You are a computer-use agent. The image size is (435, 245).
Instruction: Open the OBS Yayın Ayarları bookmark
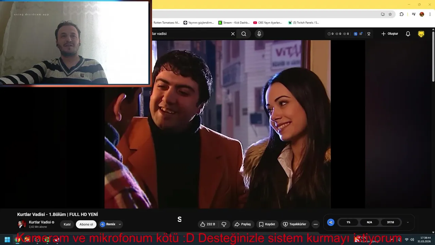(268, 23)
